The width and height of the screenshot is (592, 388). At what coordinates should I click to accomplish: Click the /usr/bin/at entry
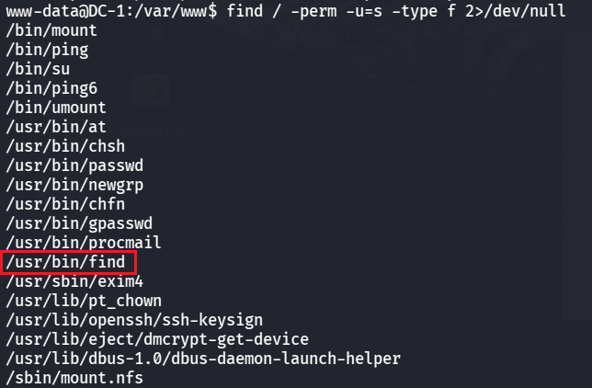coord(51,127)
